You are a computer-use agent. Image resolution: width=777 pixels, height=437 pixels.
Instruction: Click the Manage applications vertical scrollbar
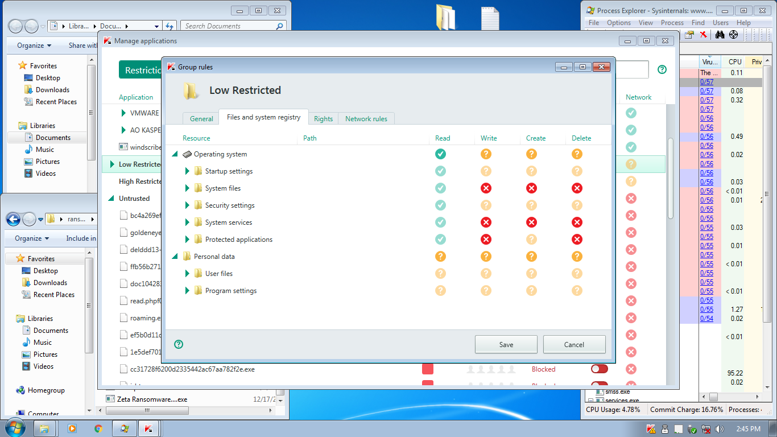(x=670, y=178)
